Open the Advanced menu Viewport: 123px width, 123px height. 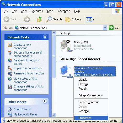64,11
